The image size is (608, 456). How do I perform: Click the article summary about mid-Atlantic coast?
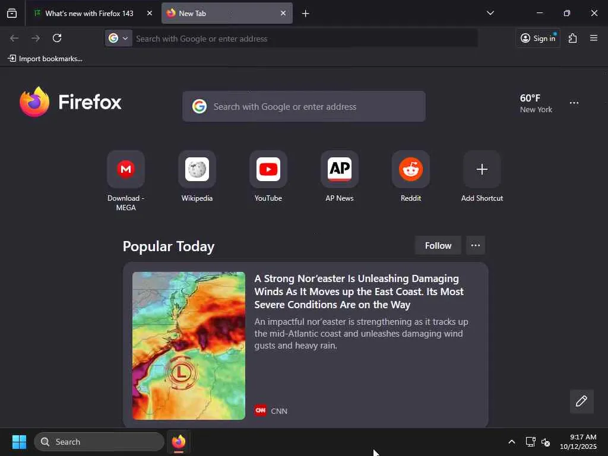click(x=361, y=334)
